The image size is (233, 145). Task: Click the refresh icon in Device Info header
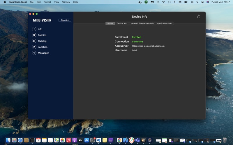(199, 17)
